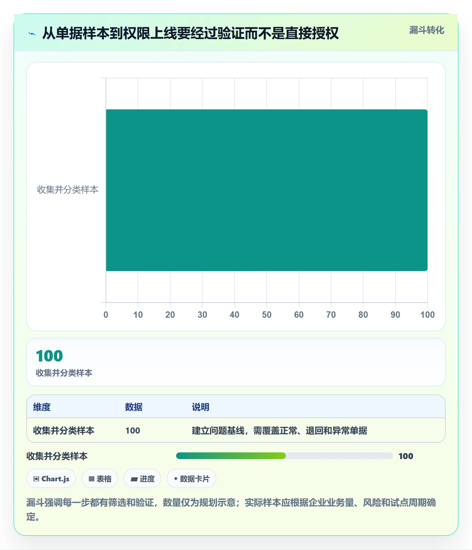Click the main title 从单据样本到权限上线
The image size is (472, 550).
(x=190, y=33)
